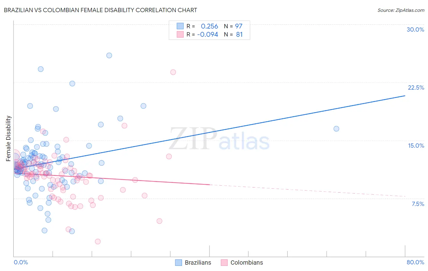Select the Brazilians legend label
The width and height of the screenshot is (428, 271).
click(198, 262)
